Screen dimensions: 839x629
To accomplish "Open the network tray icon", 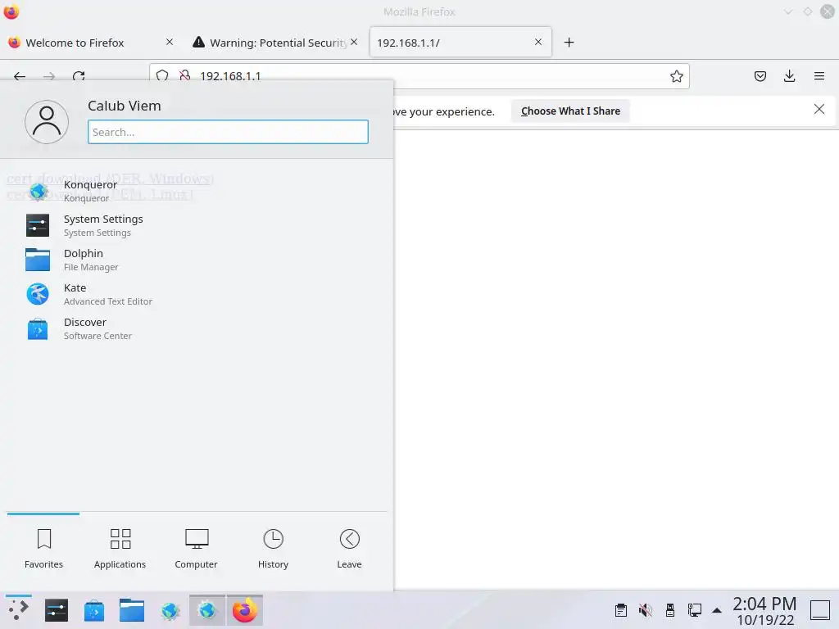I will [x=695, y=610].
